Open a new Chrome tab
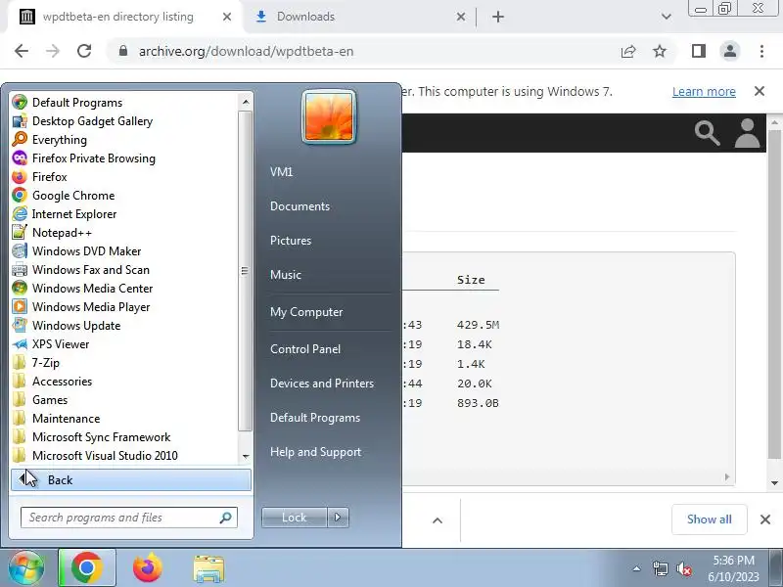The image size is (783, 587). point(498,17)
